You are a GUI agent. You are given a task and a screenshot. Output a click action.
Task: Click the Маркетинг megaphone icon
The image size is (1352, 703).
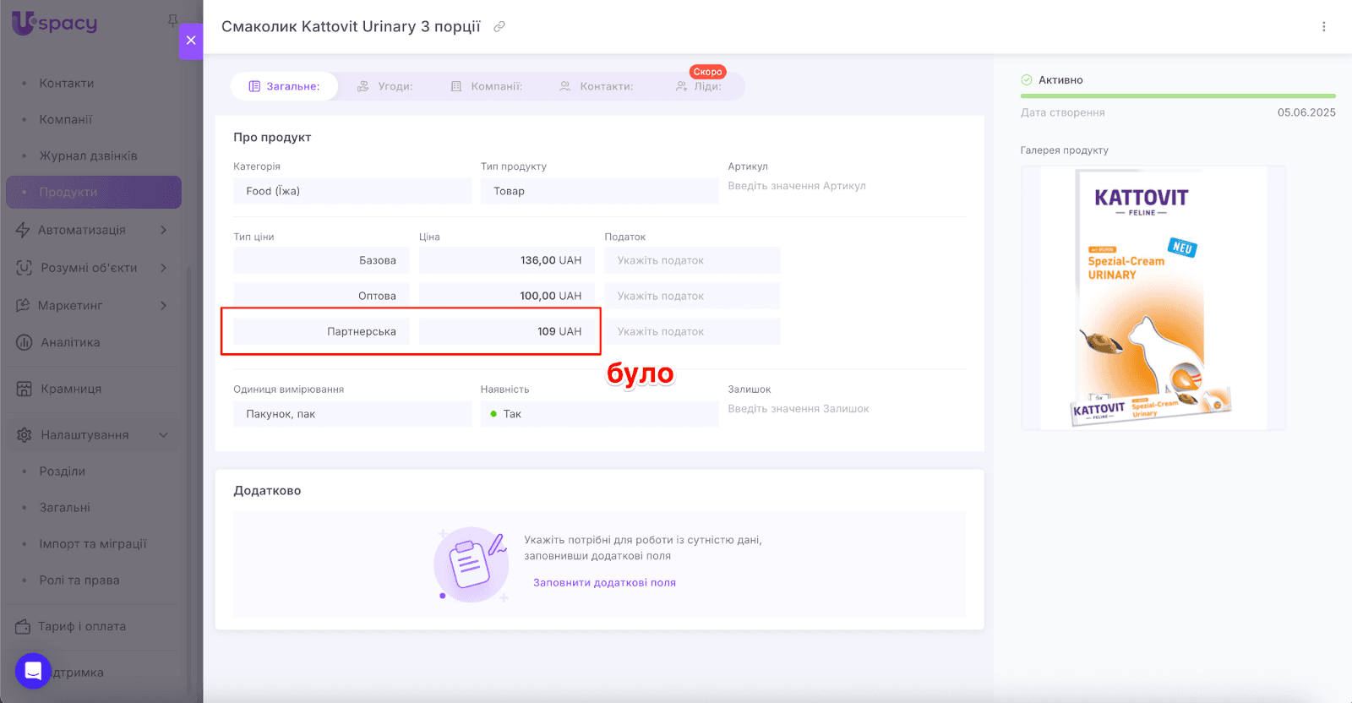[24, 305]
